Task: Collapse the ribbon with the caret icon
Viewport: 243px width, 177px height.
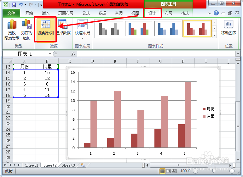Action: click(x=209, y=13)
